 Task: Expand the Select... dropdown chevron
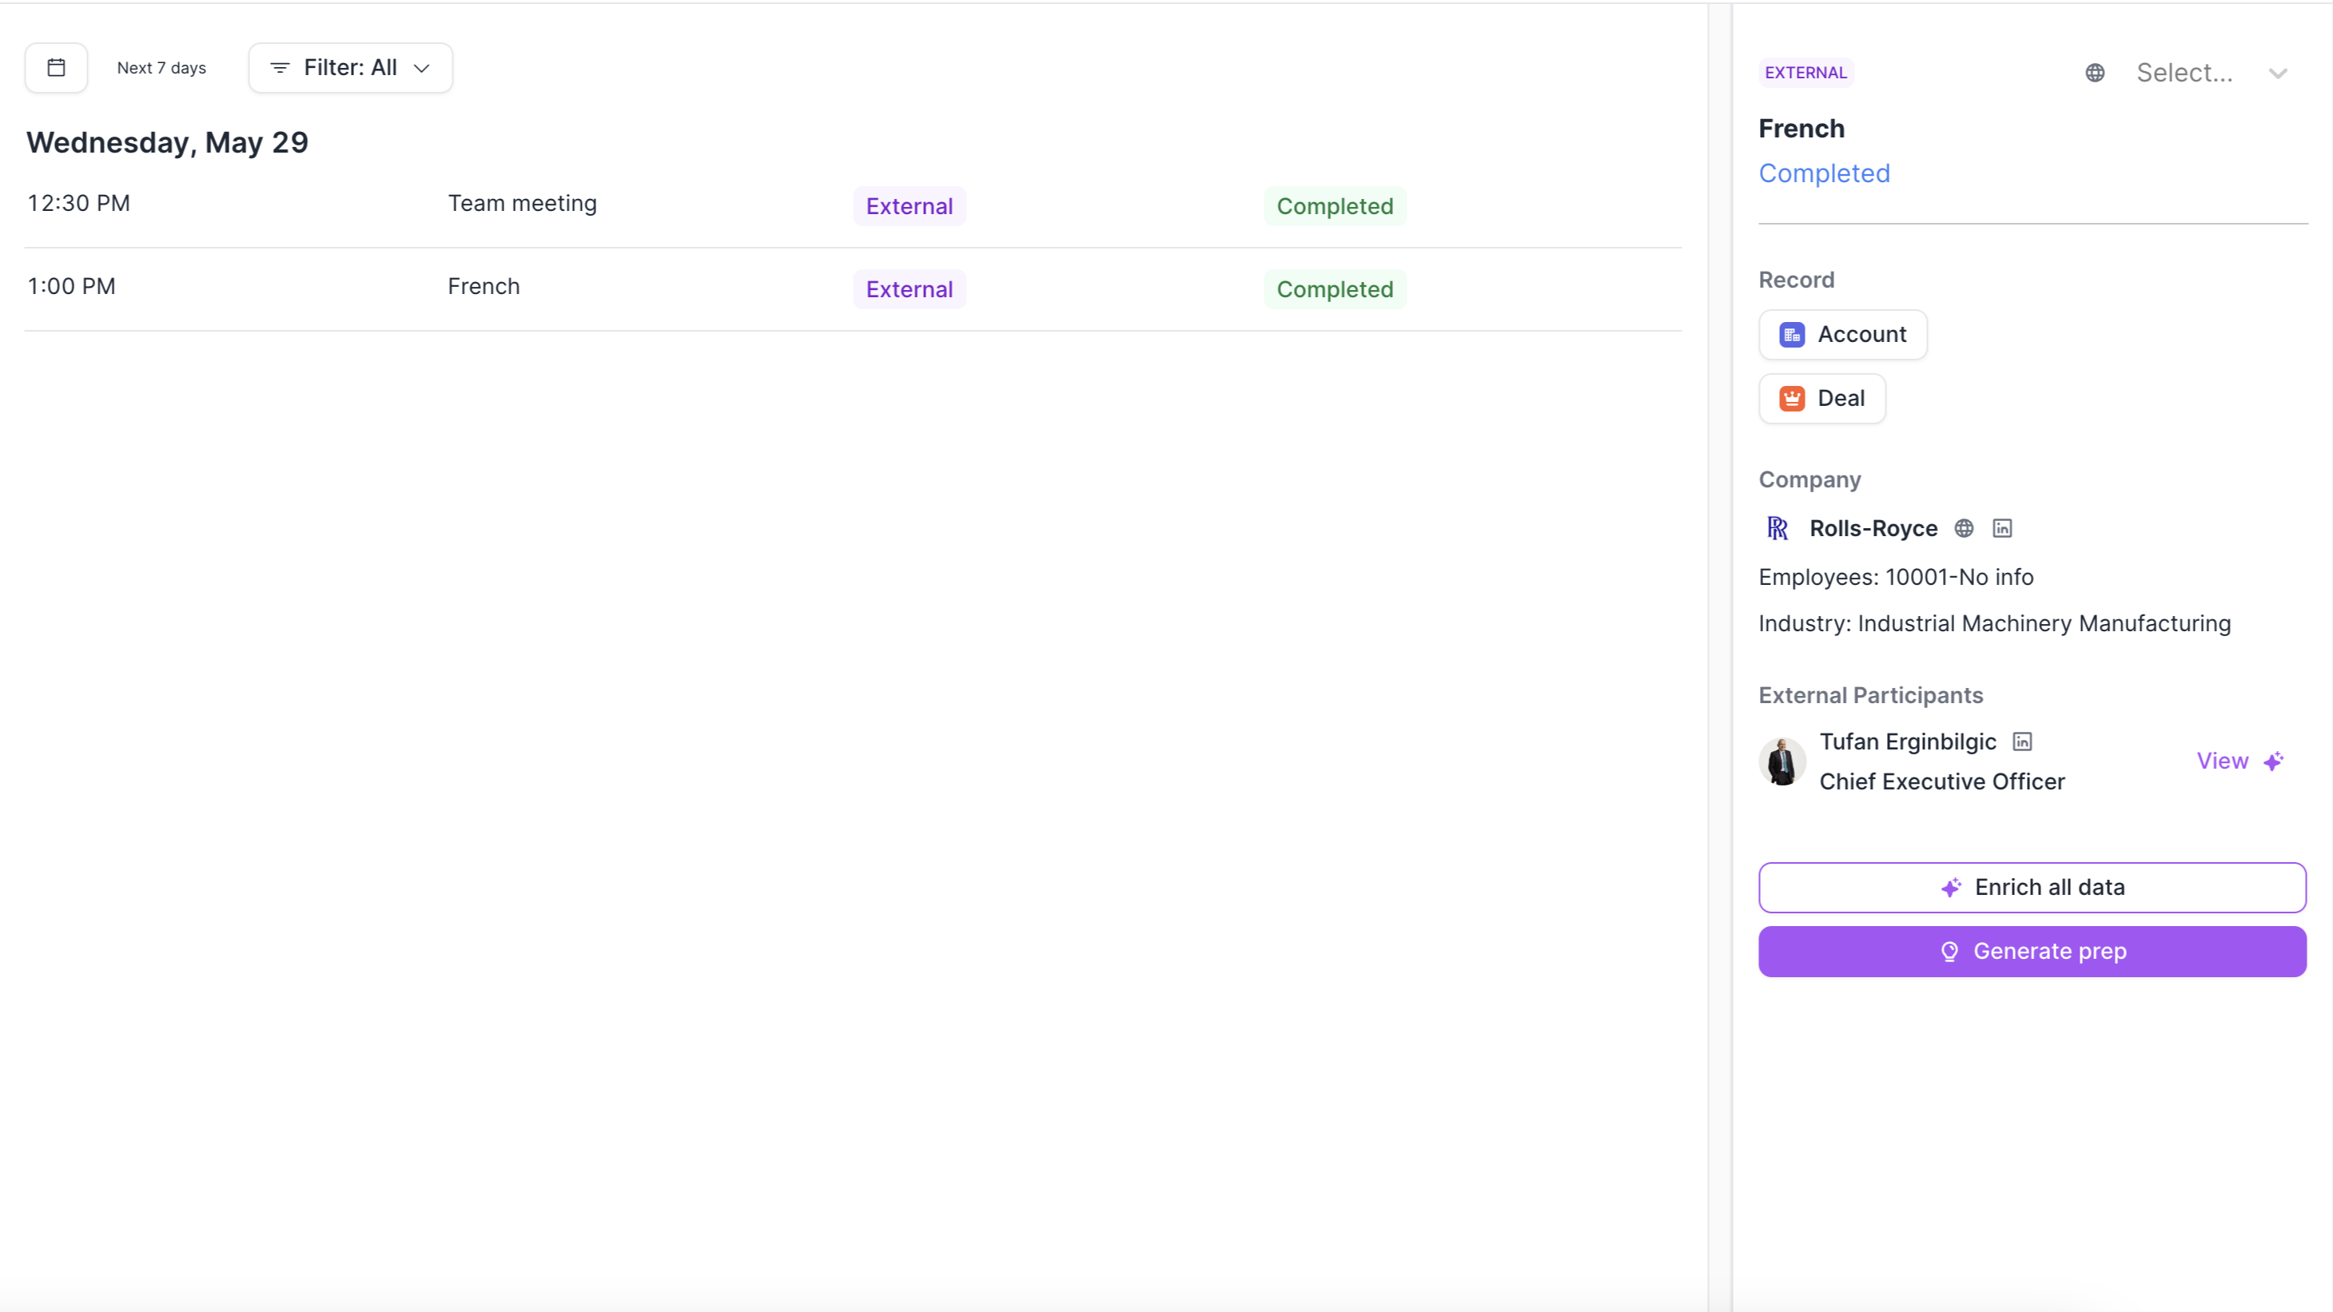2277,74
